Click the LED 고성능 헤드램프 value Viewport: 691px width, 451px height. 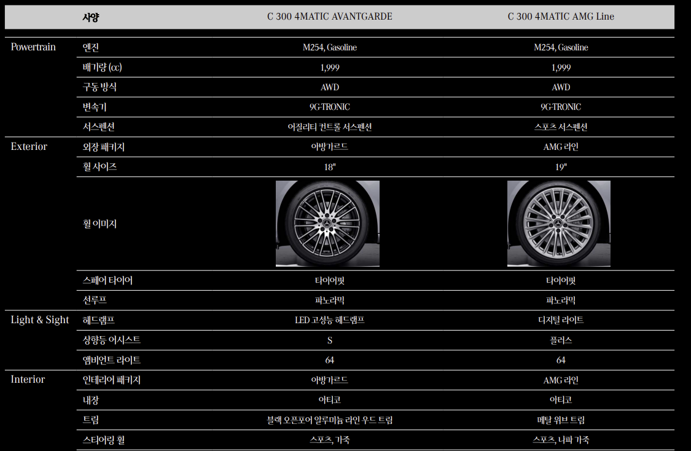point(330,320)
